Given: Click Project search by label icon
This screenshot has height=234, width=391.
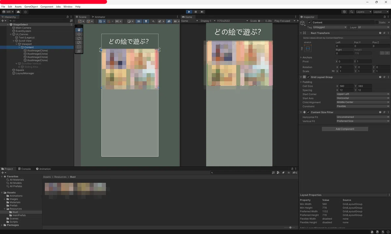Looking at the screenshot, I should click(283, 173).
